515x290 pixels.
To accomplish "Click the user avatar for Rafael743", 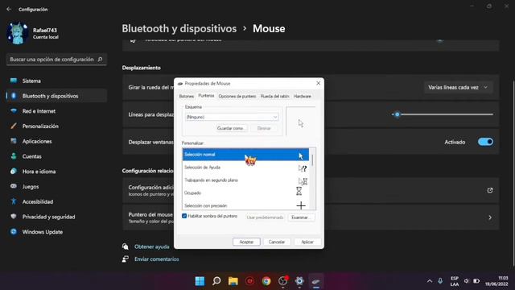I will (18, 33).
